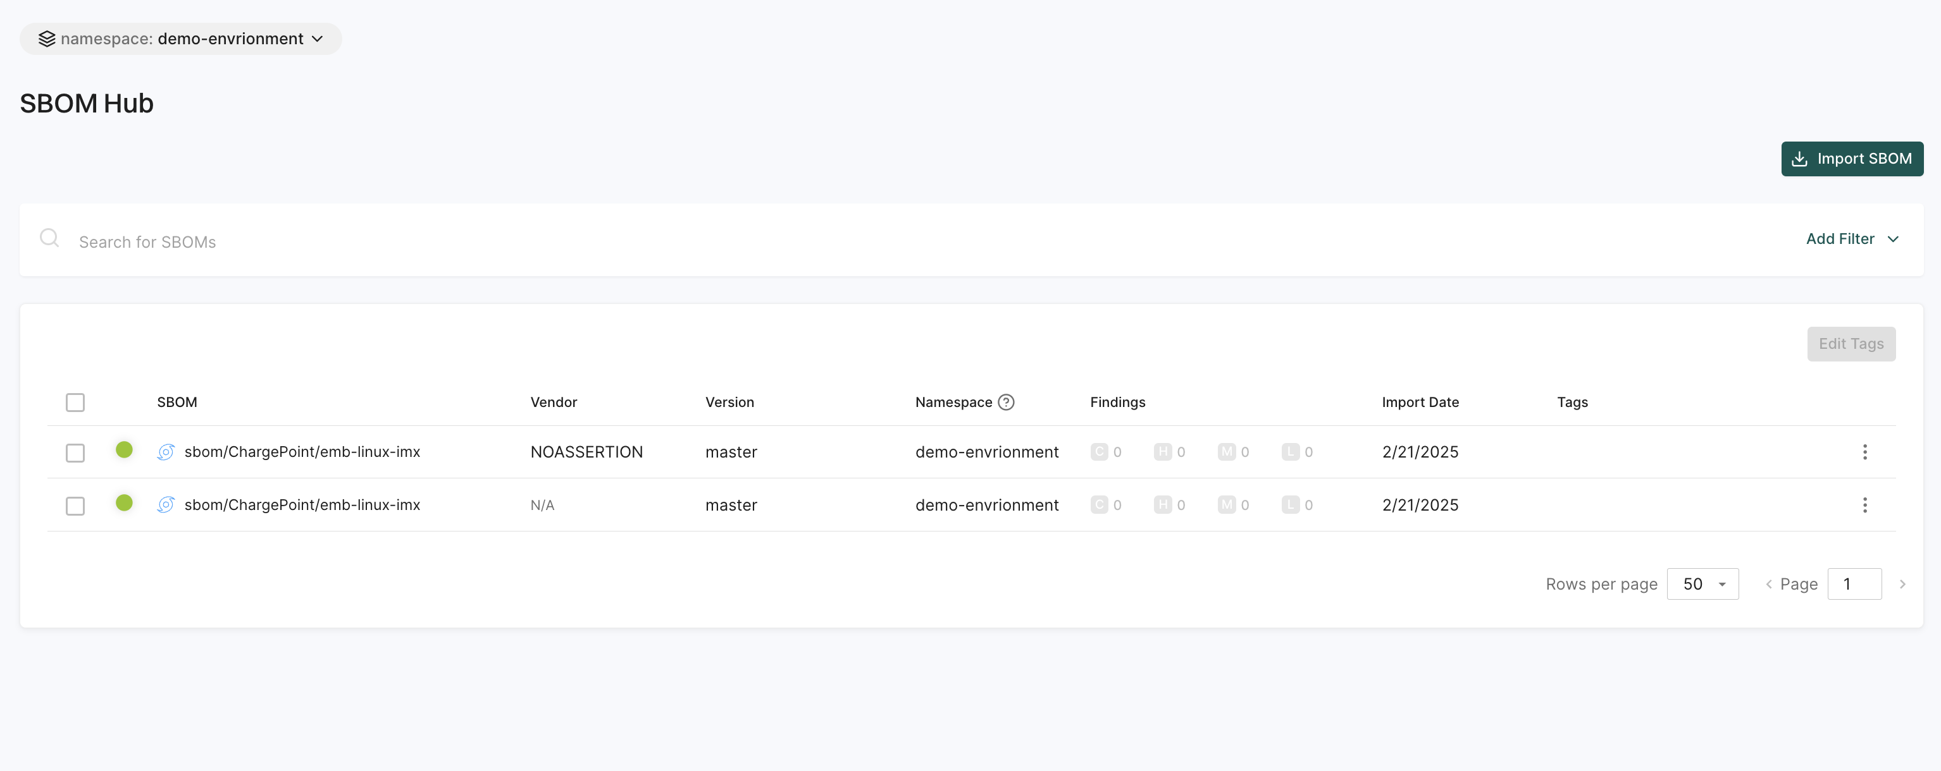Open the namespace demo-envrionment selector
The width and height of the screenshot is (1941, 771).
(181, 39)
